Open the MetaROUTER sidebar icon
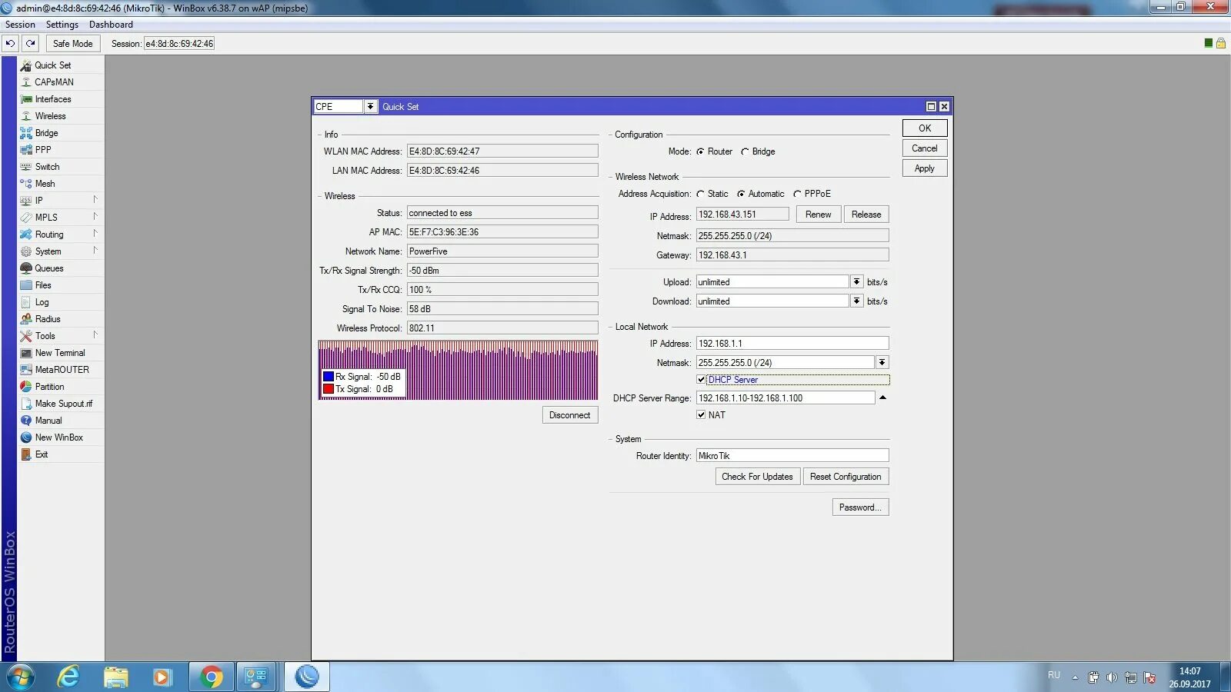 point(26,370)
